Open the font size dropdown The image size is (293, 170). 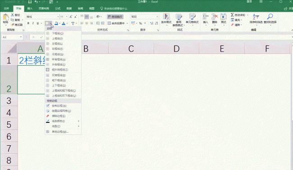pos(67,17)
